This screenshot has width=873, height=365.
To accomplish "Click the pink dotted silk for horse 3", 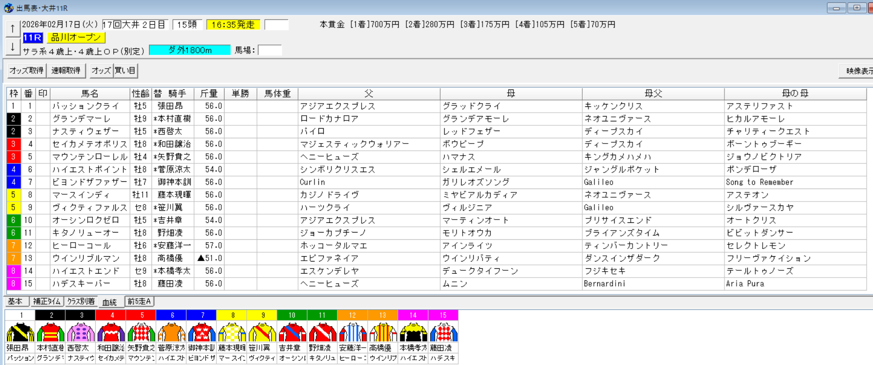I will (81, 333).
